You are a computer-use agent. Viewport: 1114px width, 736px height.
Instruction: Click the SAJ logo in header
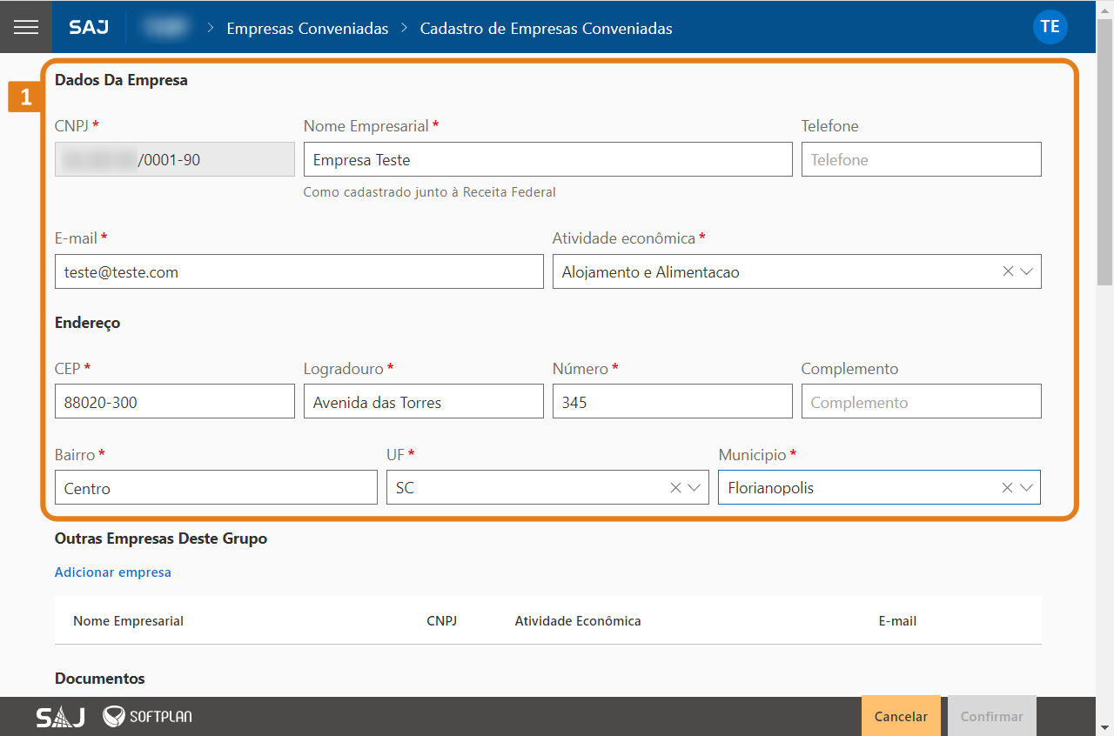click(x=89, y=27)
